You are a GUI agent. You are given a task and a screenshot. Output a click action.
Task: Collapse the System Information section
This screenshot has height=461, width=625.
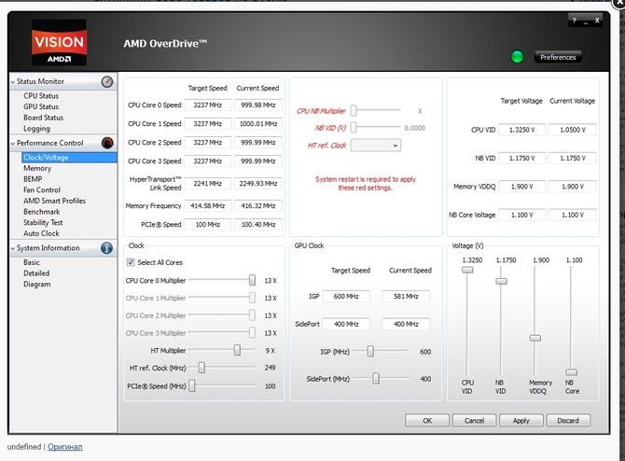(13, 248)
